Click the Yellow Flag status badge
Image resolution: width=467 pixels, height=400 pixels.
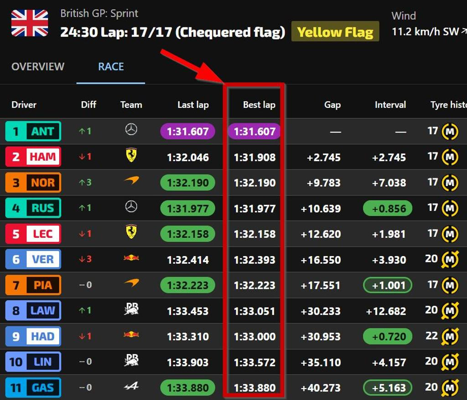tap(335, 31)
